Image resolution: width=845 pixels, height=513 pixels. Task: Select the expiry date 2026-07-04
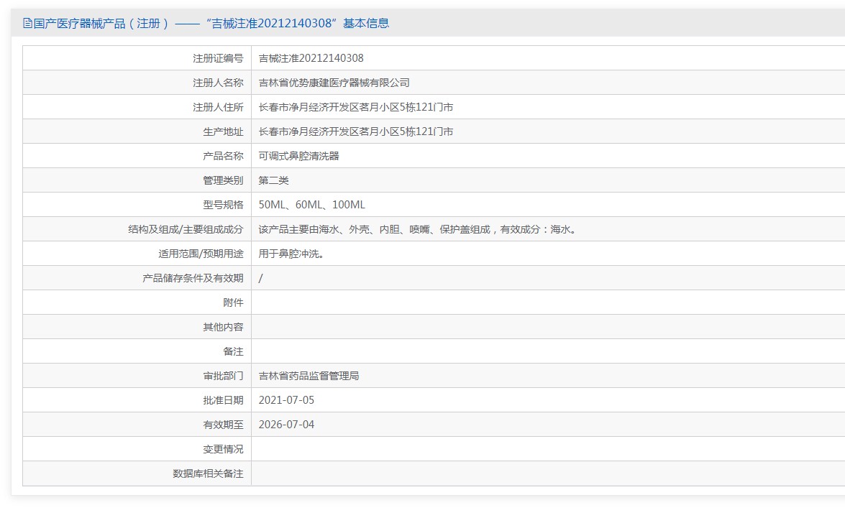click(286, 425)
